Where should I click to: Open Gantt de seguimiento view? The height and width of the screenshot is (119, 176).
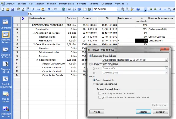pyautogui.click(x=5, y=79)
